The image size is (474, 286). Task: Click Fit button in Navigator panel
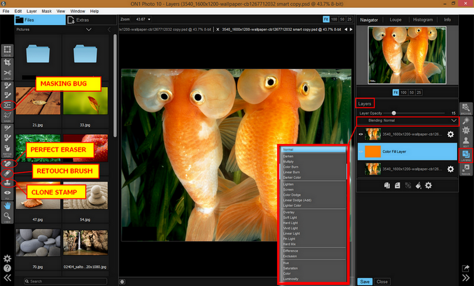(x=395, y=92)
